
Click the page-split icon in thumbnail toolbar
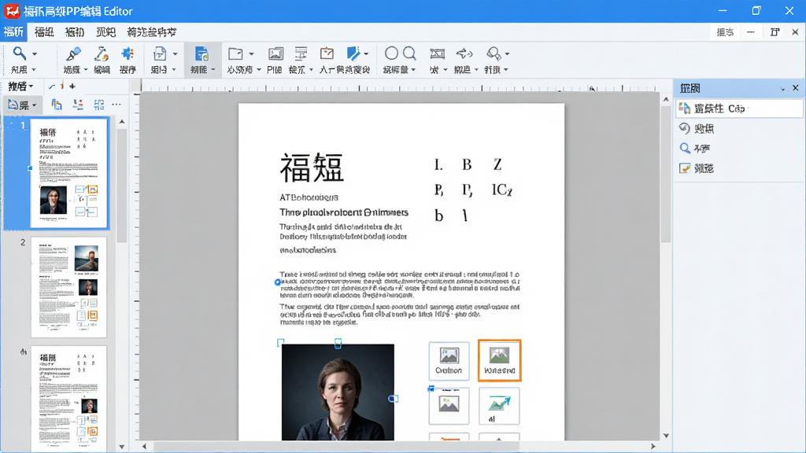click(x=78, y=105)
